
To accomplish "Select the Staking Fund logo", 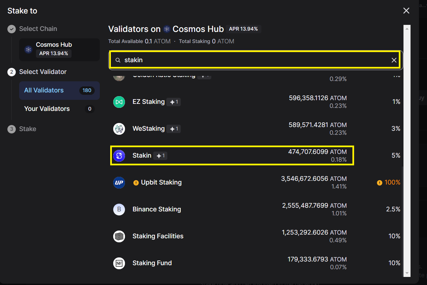I will coord(119,263).
